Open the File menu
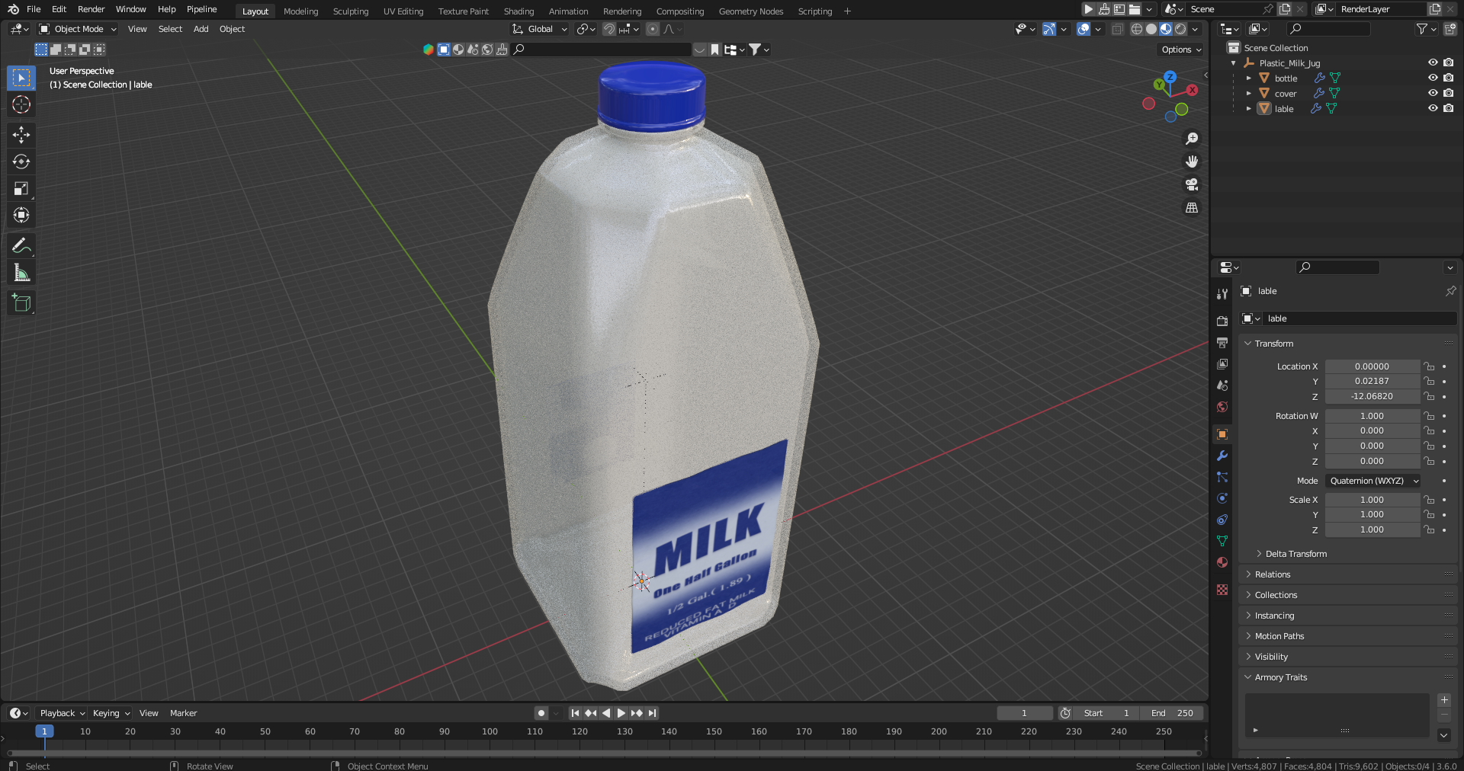Screen dimensions: 1464x771 coord(34,9)
